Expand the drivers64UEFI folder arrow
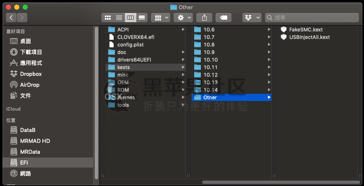This screenshot has height=186, width=364. [x=183, y=59]
